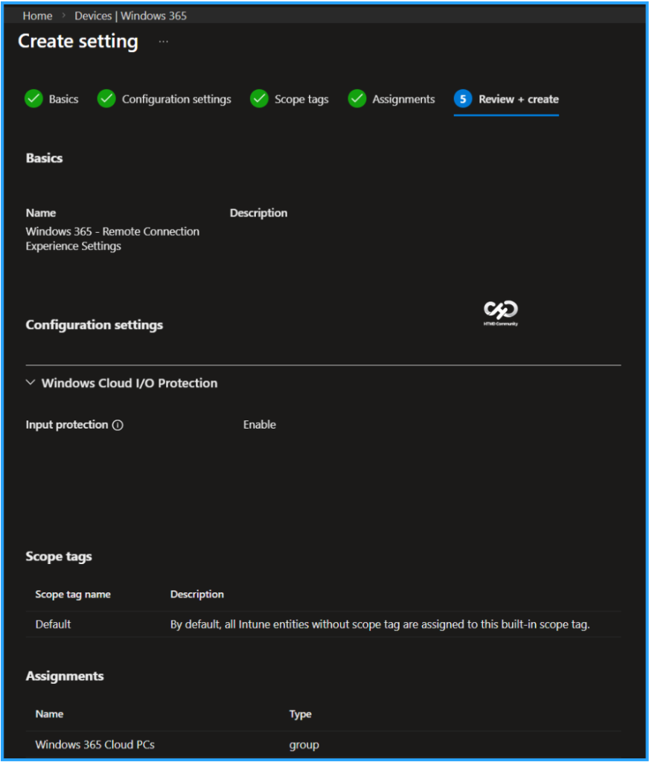Open the Configuration settings tab
Viewport: 649px width, 762px height.
coord(176,98)
